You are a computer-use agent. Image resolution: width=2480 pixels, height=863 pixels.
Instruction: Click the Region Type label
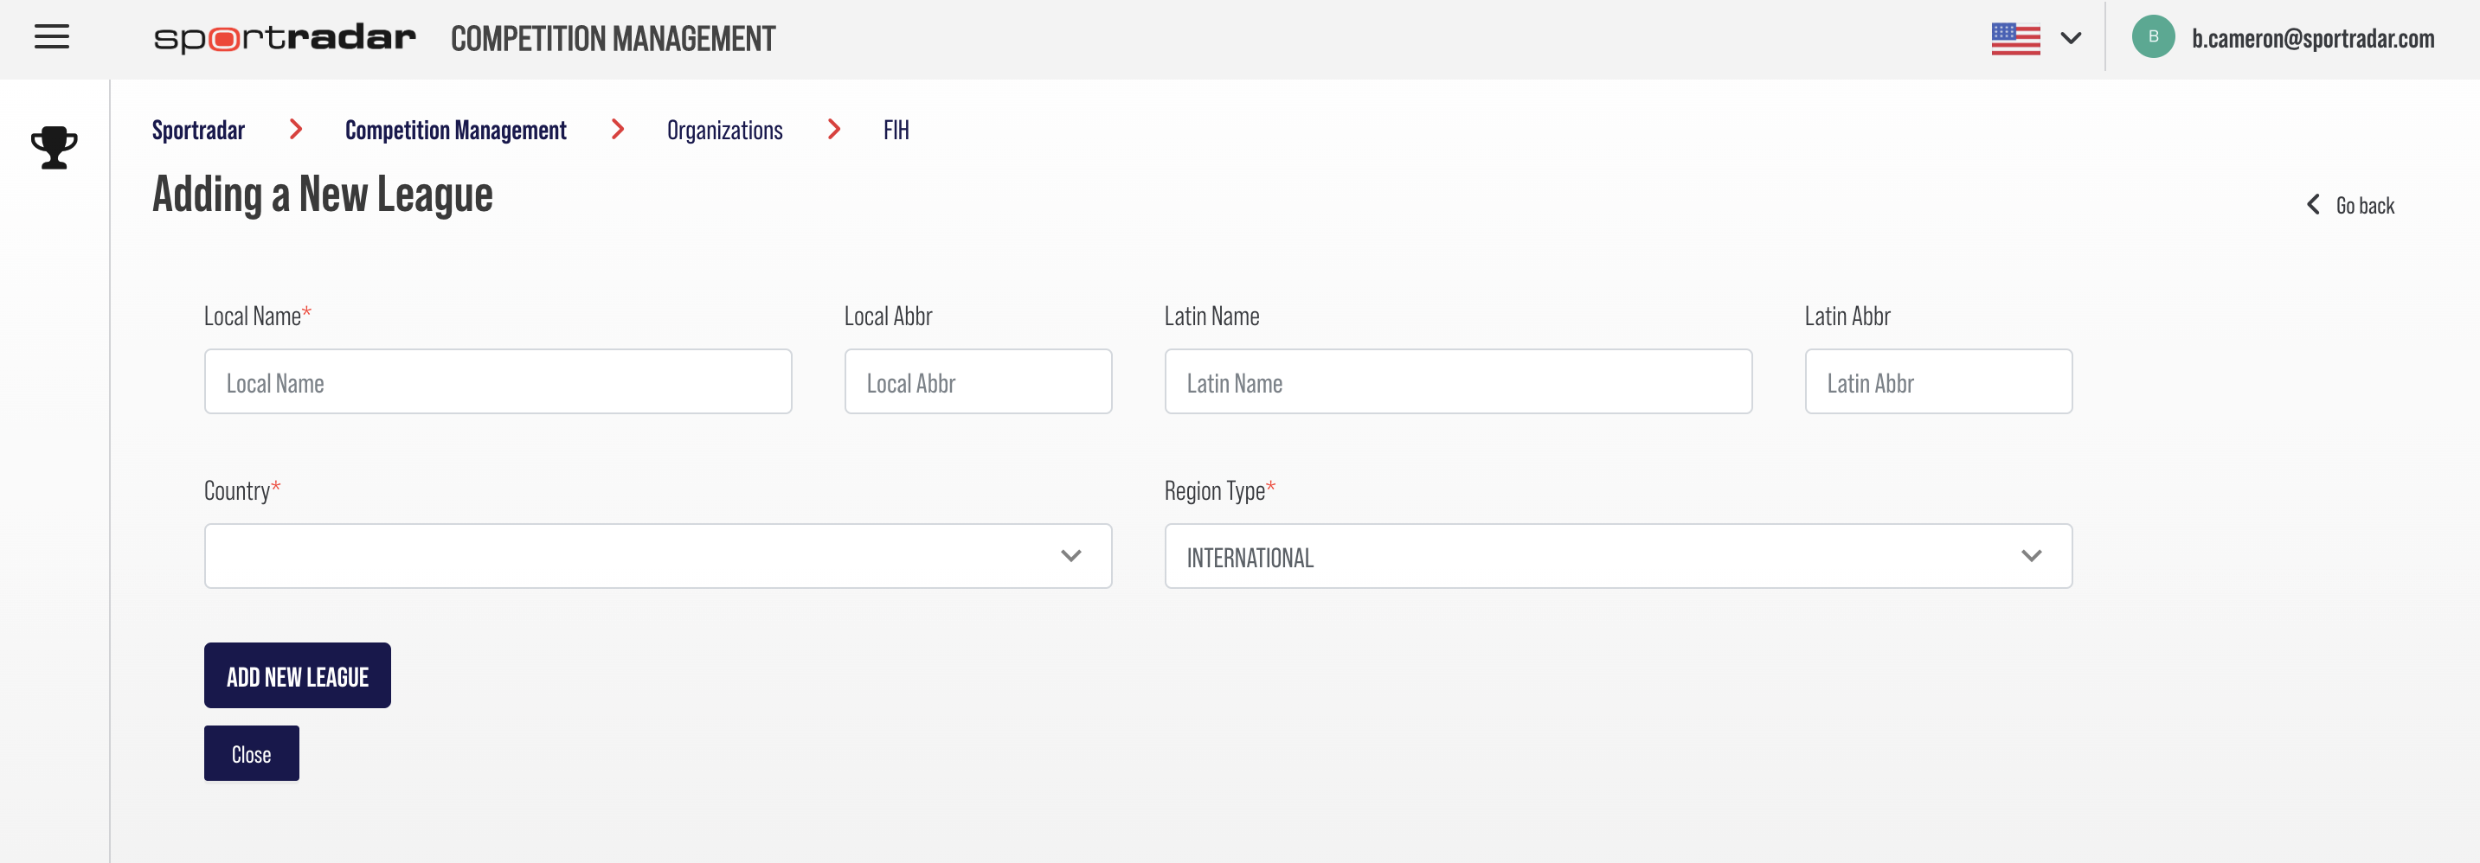[1220, 490]
